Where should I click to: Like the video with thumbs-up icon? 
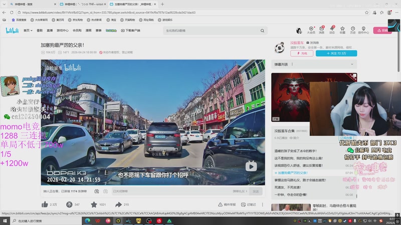click(45, 204)
